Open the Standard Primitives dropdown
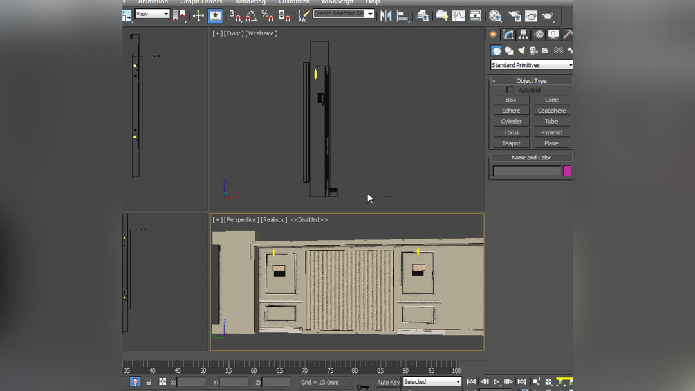This screenshot has width=695, height=391. pos(531,64)
